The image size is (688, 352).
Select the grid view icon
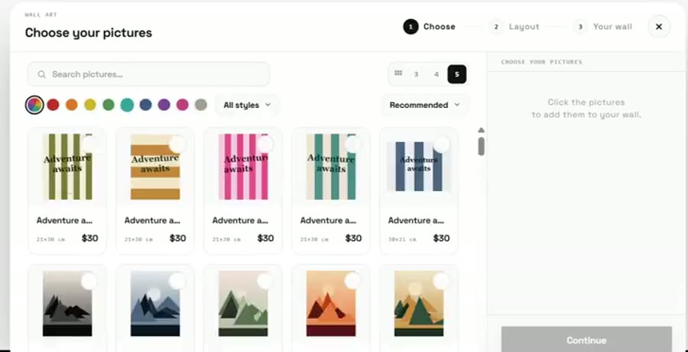[x=398, y=73]
